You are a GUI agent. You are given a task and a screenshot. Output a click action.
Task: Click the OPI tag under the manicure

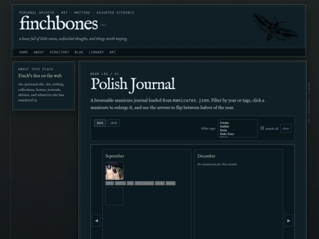coord(130,184)
